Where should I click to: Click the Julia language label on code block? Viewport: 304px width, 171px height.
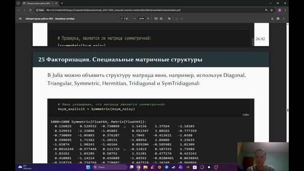coord(246,114)
